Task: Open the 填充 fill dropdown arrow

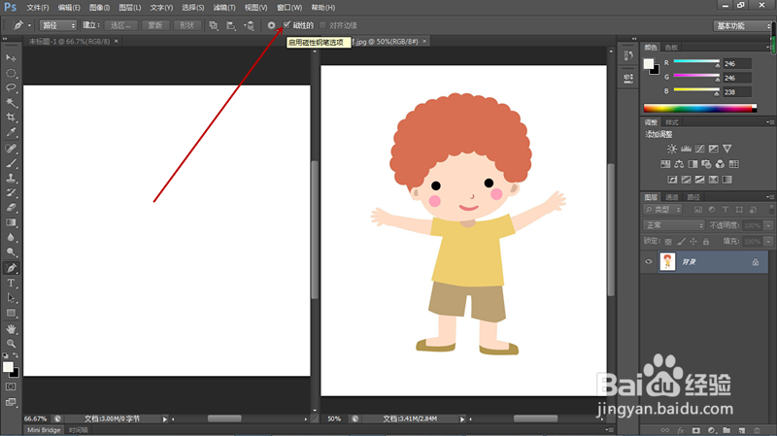Action: pyautogui.click(x=768, y=241)
